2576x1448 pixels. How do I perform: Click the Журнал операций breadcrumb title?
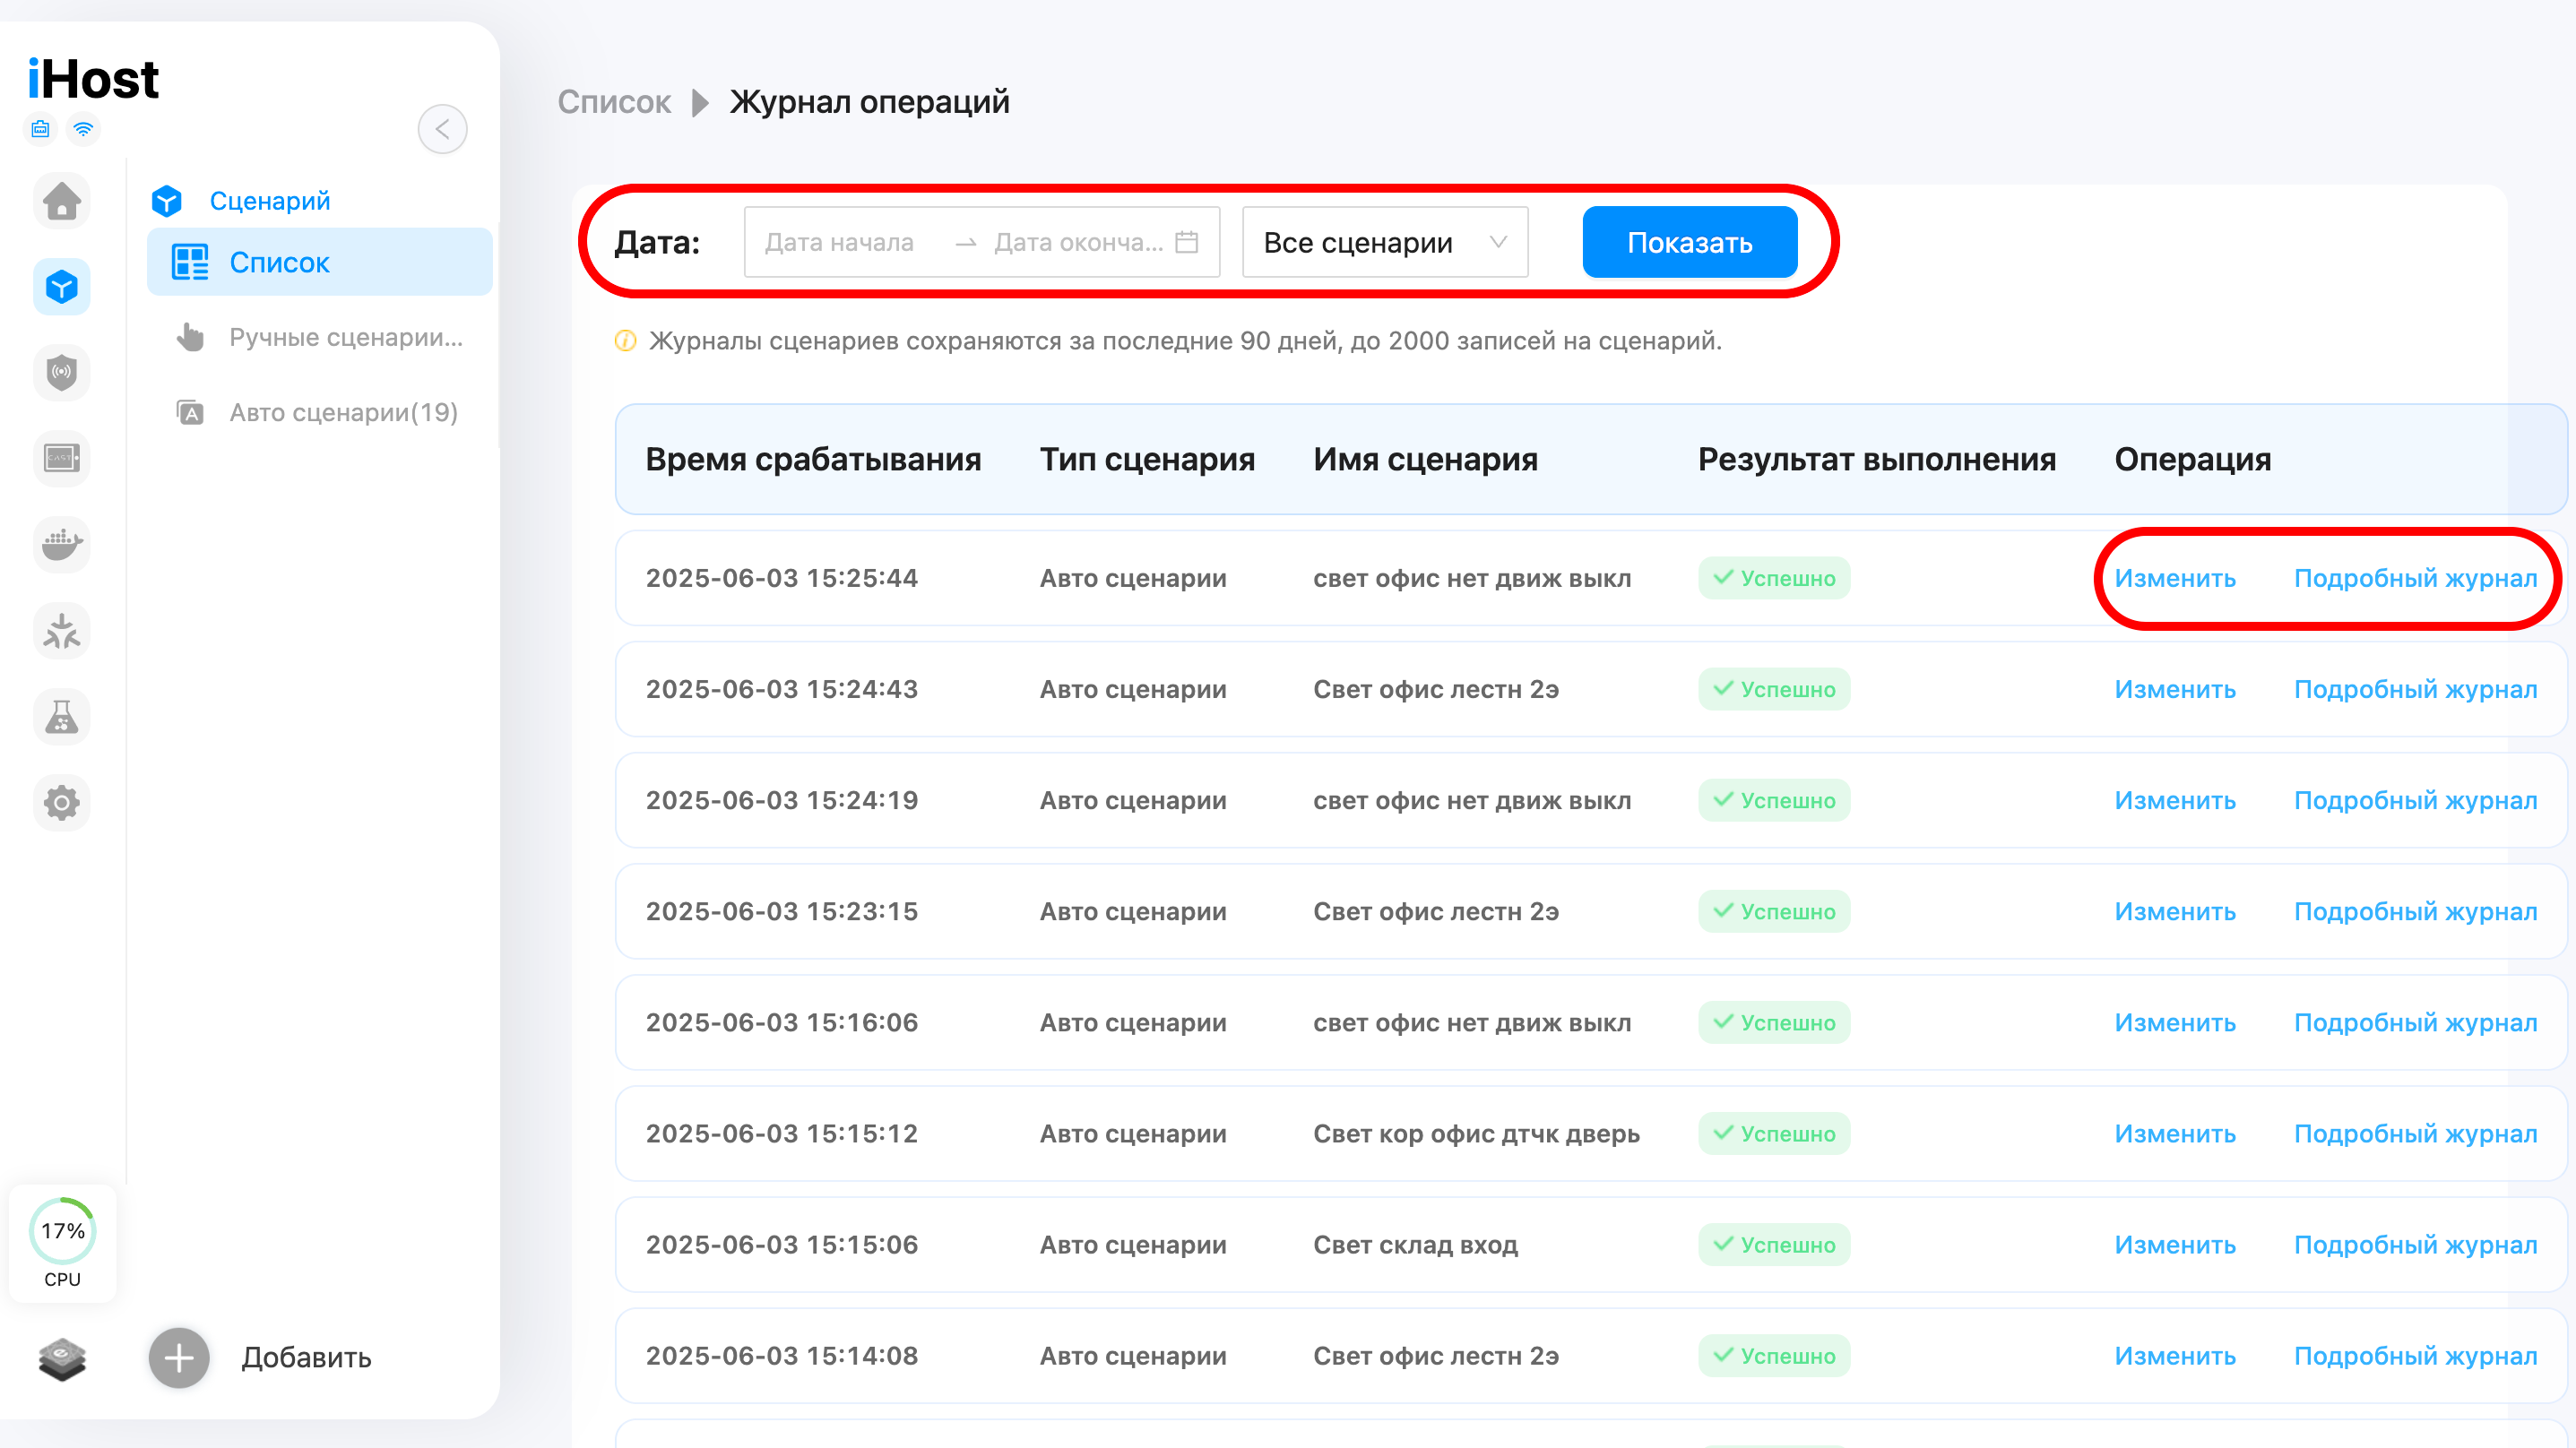click(869, 102)
